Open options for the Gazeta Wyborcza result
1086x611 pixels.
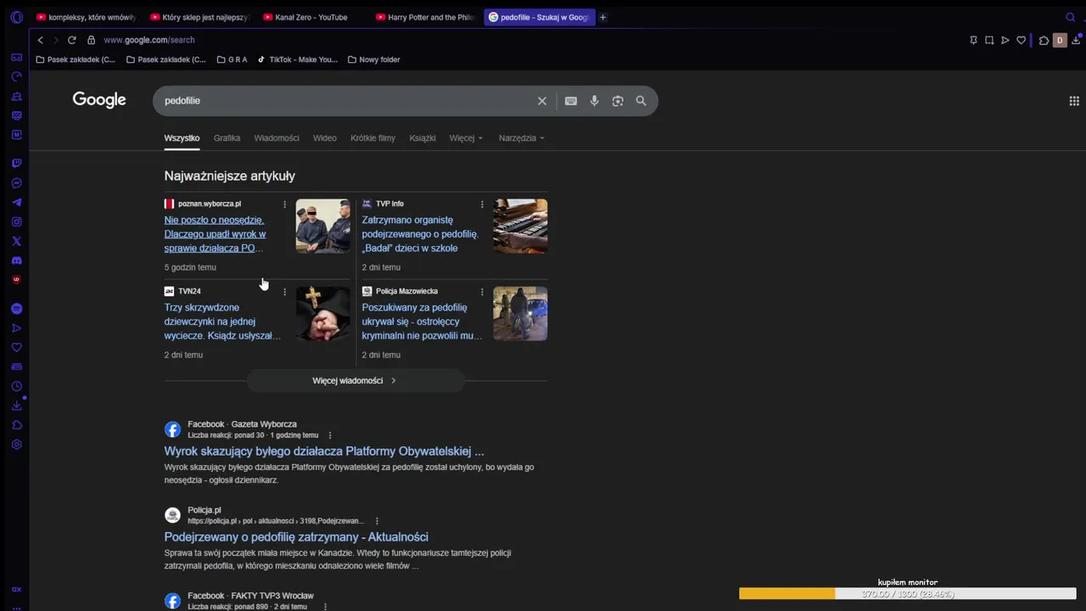point(330,435)
